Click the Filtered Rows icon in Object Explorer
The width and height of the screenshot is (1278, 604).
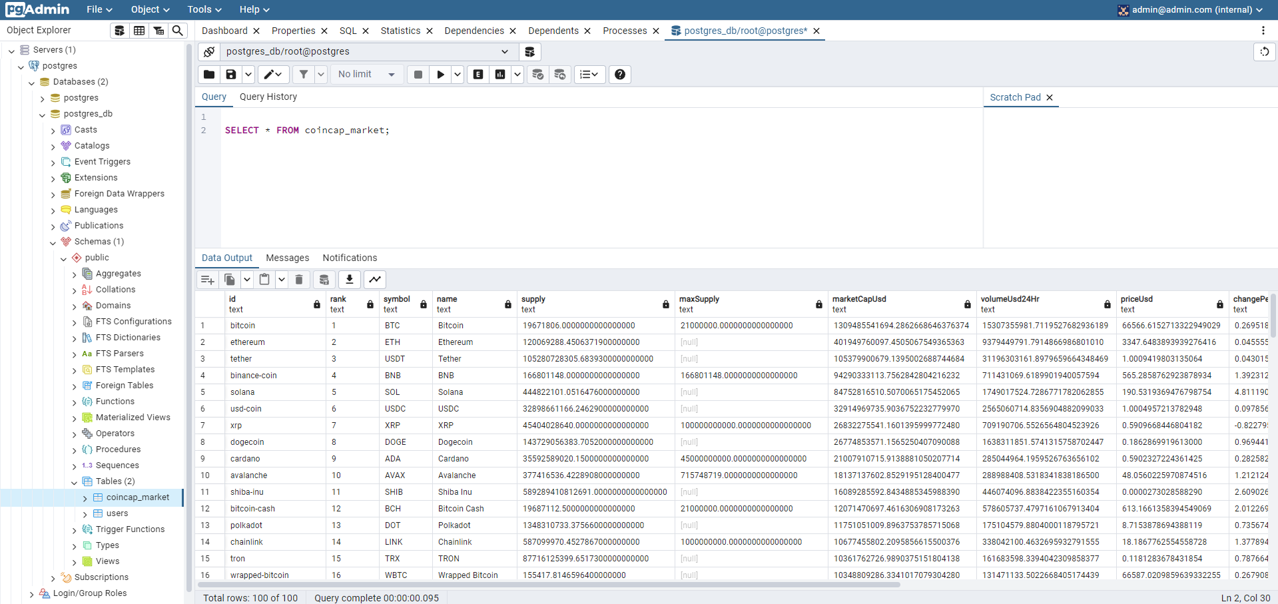[159, 31]
